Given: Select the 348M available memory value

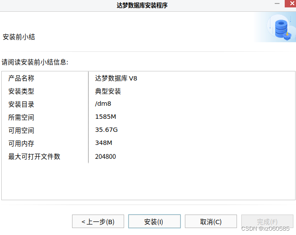Looking at the screenshot, I should point(104,143).
